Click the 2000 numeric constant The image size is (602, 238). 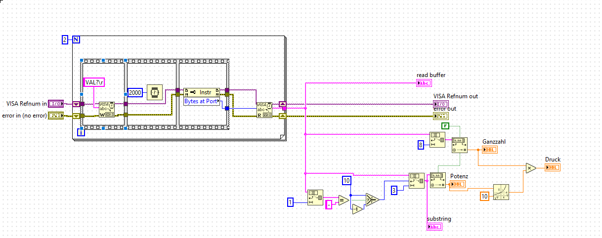point(135,92)
